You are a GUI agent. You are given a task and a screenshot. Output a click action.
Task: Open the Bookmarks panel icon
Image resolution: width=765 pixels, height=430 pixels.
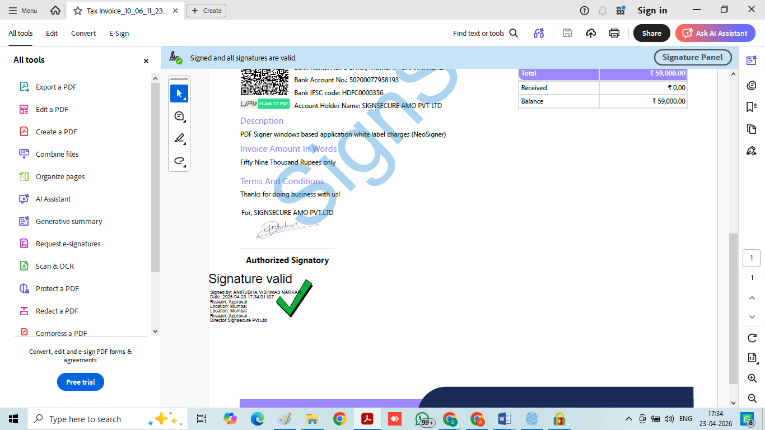click(x=752, y=107)
